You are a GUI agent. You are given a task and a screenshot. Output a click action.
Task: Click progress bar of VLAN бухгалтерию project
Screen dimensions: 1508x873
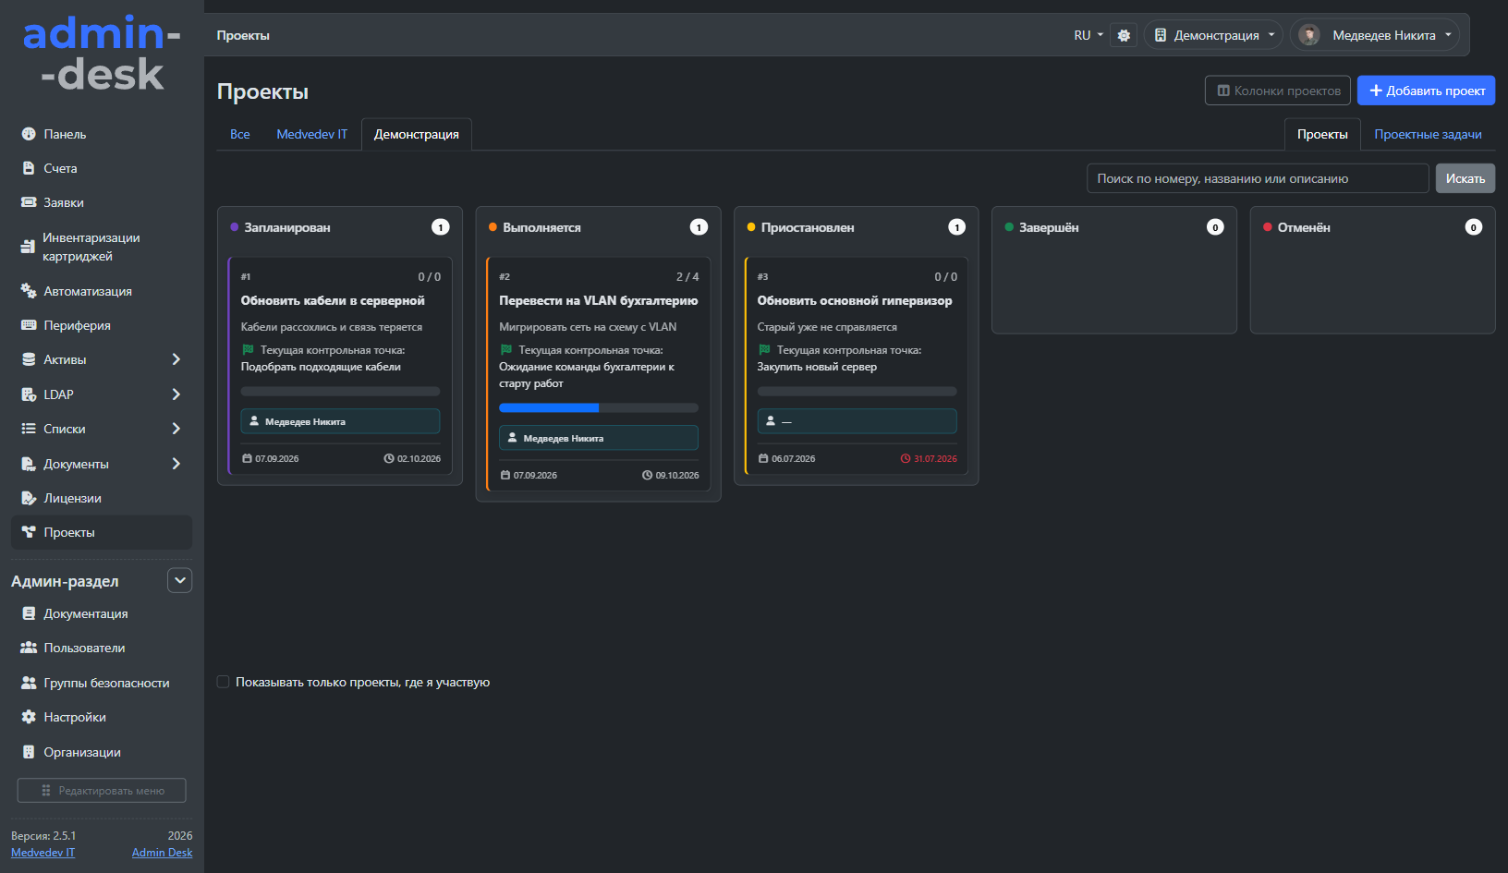point(599,407)
